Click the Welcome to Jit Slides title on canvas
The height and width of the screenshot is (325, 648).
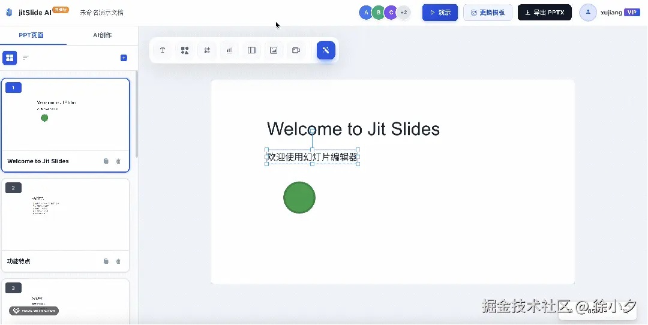[x=353, y=129]
